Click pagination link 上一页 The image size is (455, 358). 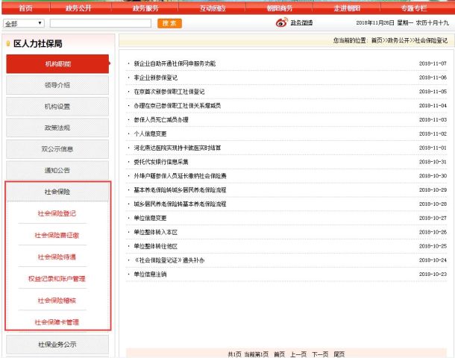(298, 354)
